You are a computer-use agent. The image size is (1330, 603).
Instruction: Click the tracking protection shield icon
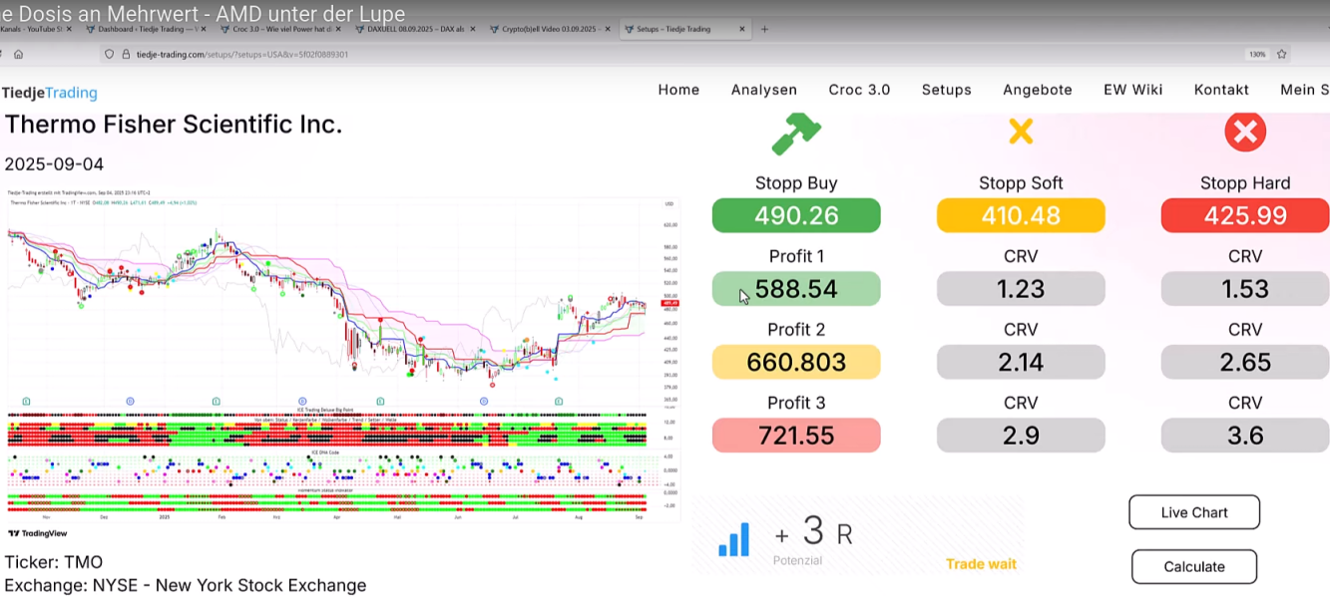click(x=109, y=55)
